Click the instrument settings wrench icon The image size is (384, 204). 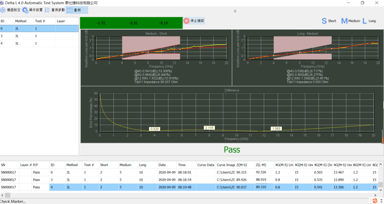(3, 10)
